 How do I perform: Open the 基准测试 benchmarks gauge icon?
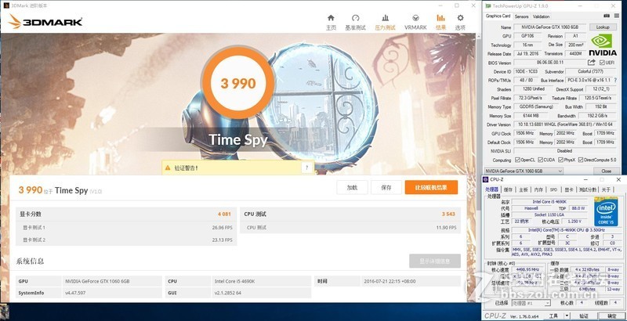tap(356, 18)
